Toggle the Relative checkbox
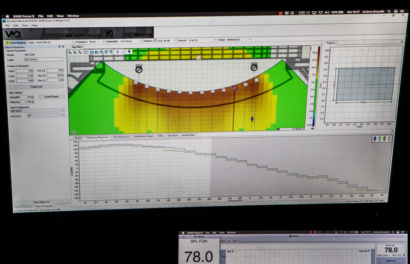This screenshot has width=410, height=264. (156, 41)
